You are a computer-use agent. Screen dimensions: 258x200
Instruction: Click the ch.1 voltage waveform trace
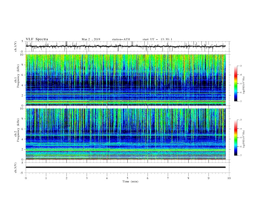[125, 46]
